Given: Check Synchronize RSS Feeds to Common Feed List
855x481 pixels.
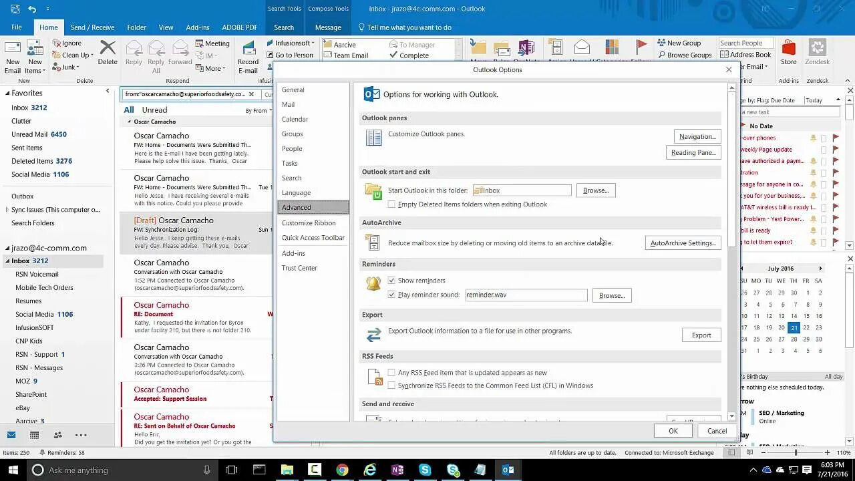Looking at the screenshot, I should [x=391, y=385].
